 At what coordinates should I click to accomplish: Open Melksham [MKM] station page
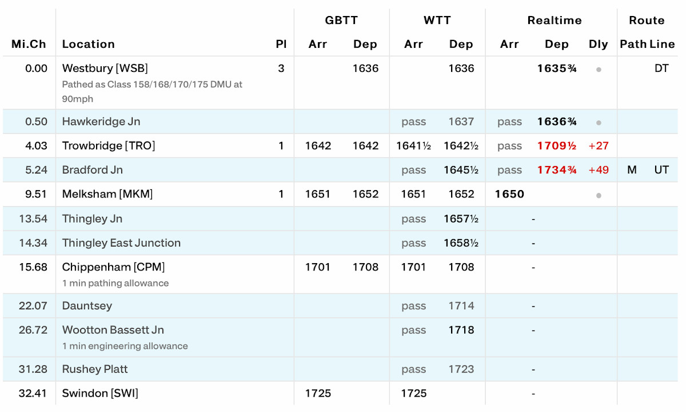pos(107,194)
